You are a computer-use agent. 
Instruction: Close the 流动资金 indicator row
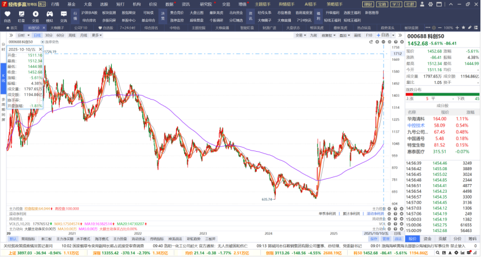coord(401,219)
